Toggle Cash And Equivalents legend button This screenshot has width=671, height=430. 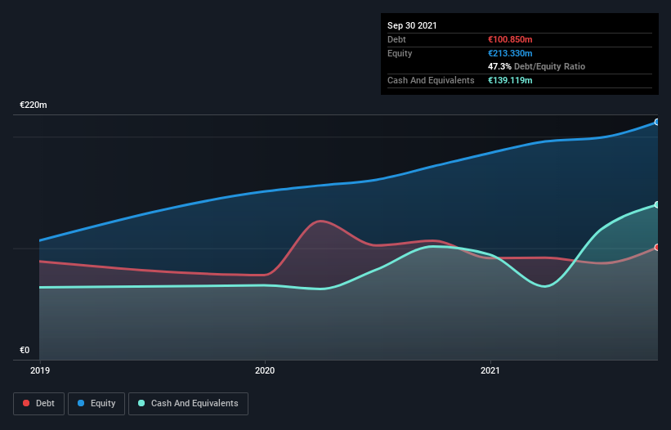188,404
